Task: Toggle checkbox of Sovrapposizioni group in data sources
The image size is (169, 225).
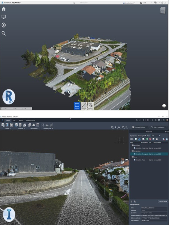Action: 133,151
